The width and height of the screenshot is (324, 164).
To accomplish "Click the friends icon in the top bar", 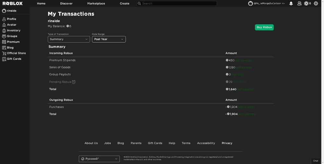I will [299, 4].
